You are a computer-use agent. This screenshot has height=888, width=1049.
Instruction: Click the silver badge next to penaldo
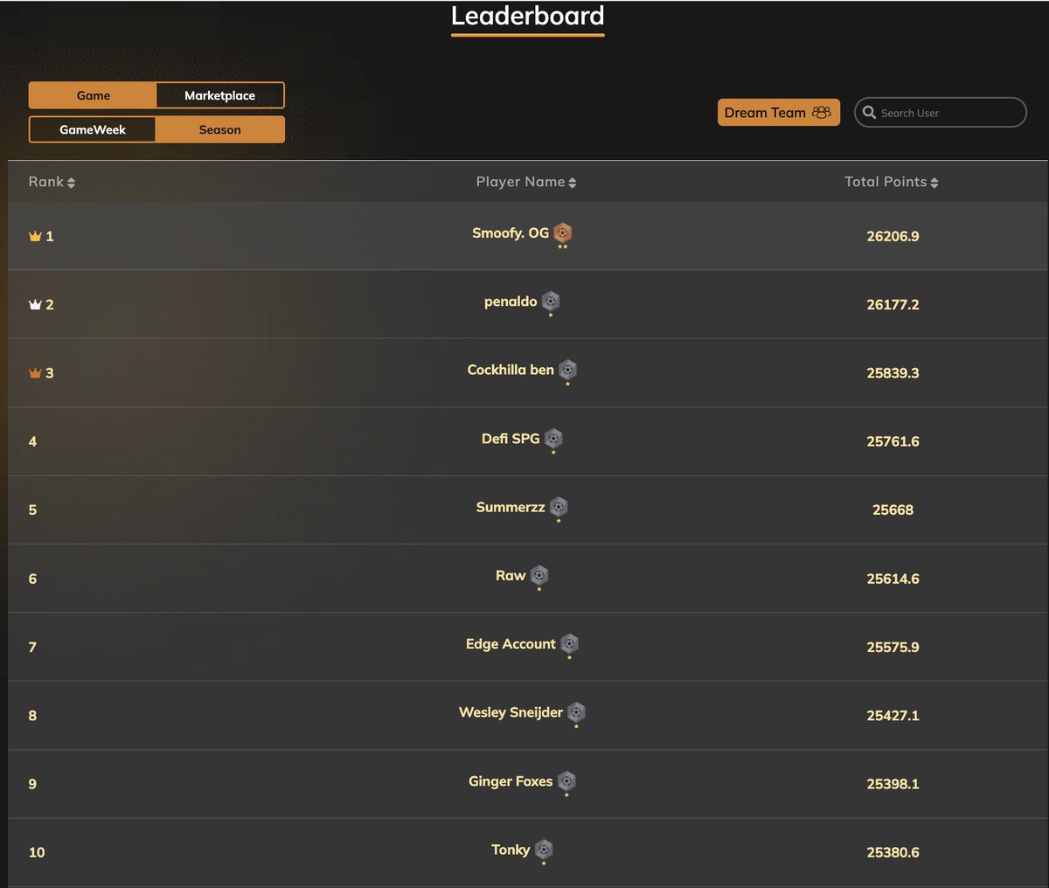tap(551, 302)
